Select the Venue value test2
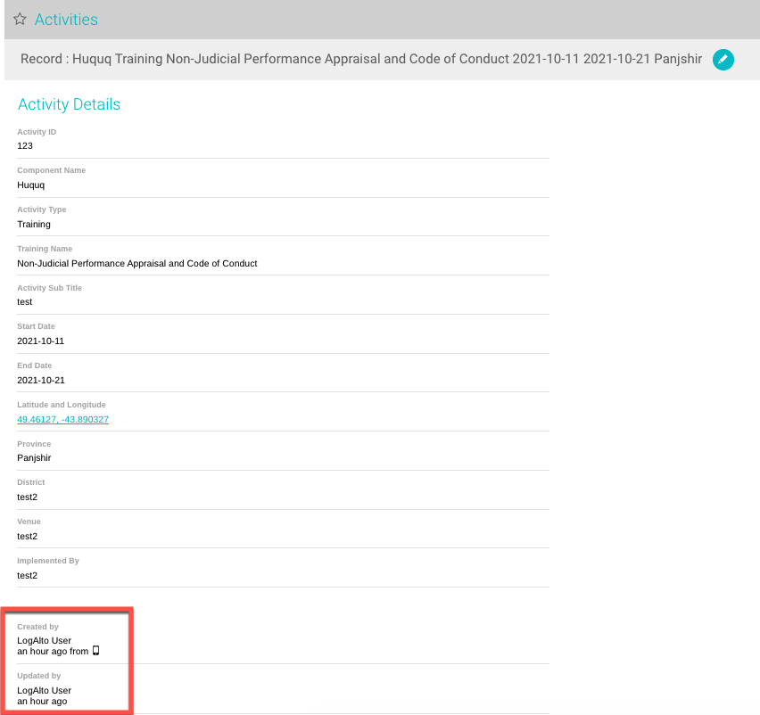This screenshot has width=760, height=715. coord(28,536)
